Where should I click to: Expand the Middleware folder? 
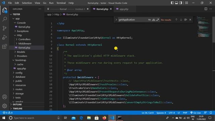[25, 43]
